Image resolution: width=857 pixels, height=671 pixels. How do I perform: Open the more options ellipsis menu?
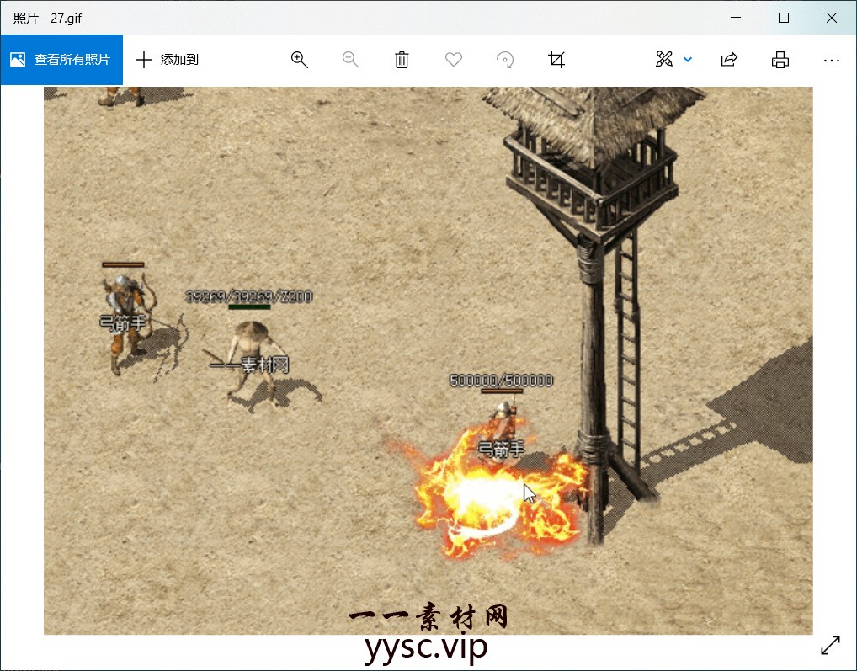[x=831, y=60]
